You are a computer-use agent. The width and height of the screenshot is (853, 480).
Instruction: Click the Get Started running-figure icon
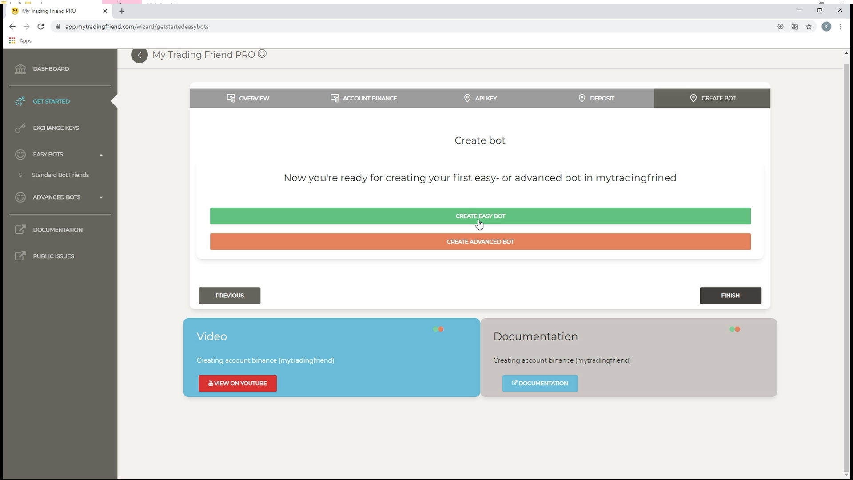click(x=20, y=101)
